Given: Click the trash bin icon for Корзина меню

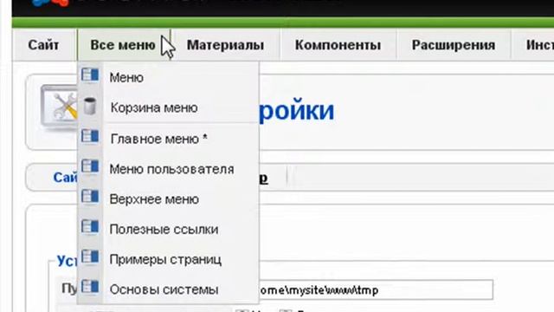Looking at the screenshot, I should [x=90, y=106].
